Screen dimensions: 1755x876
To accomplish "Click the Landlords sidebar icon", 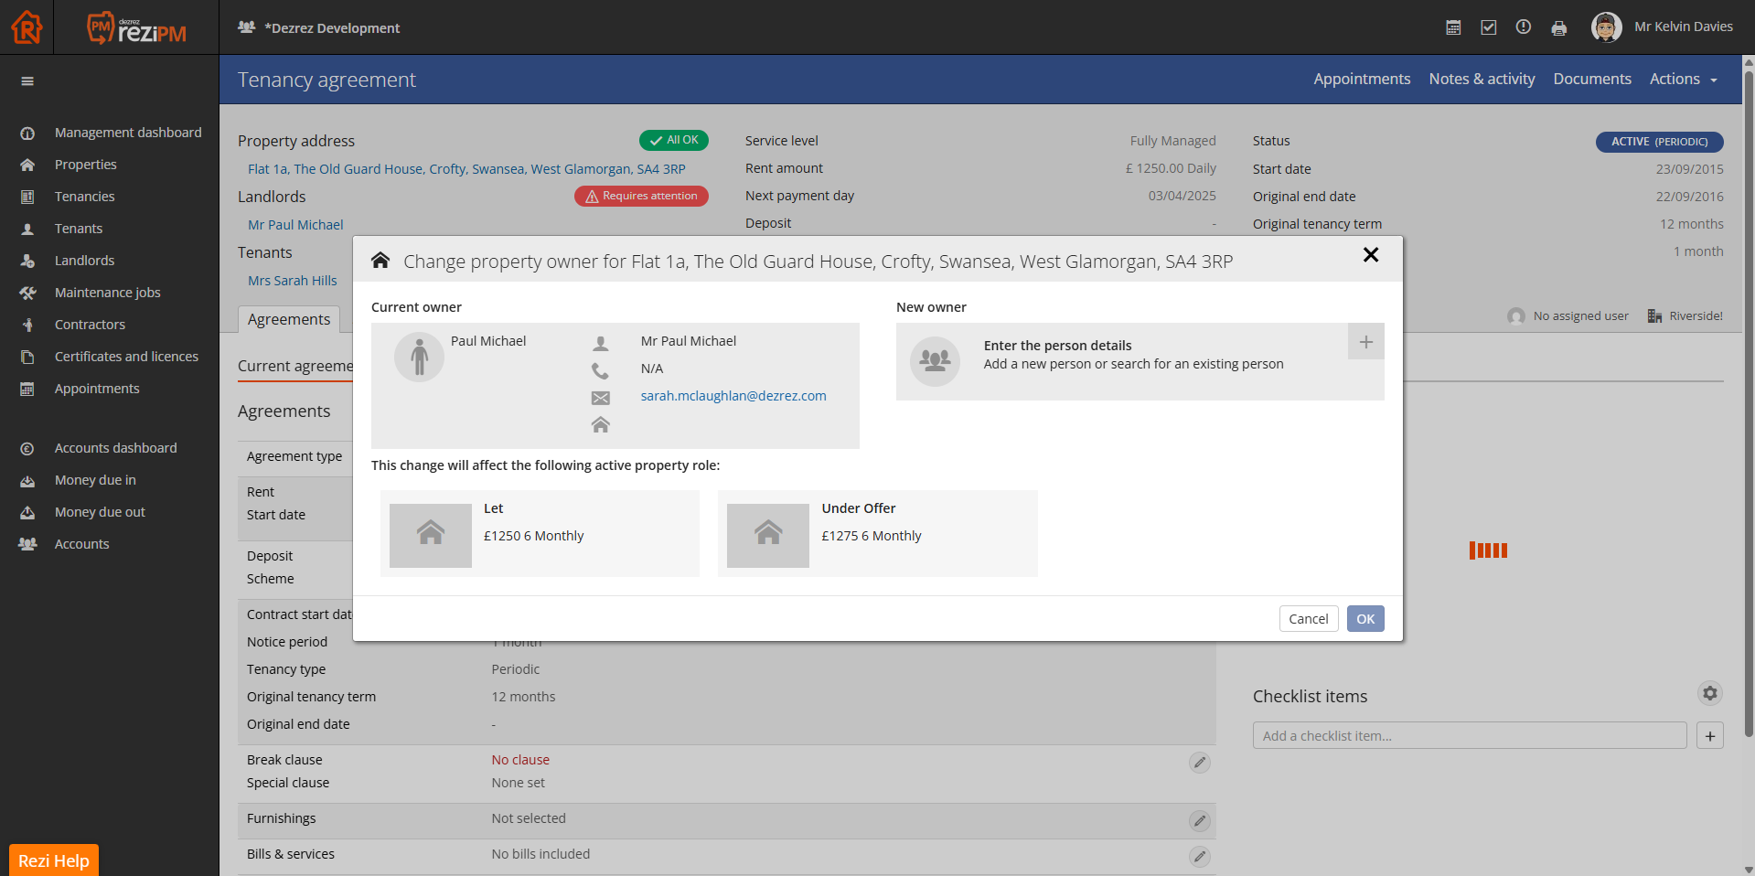I will 27,262.
